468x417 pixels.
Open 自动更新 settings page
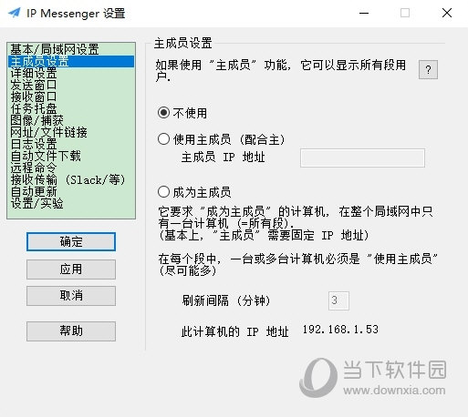(x=71, y=191)
